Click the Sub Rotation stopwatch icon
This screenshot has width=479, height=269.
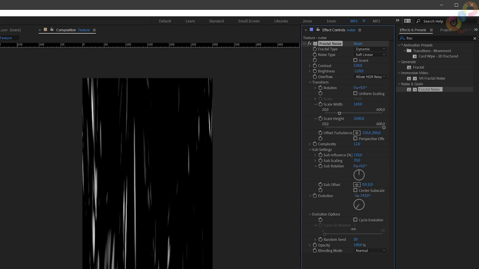[x=320, y=166]
